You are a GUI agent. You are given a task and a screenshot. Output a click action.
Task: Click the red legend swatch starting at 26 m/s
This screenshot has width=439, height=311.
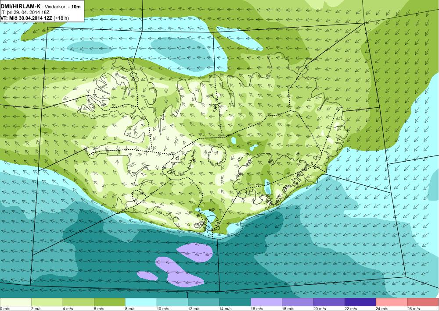[x=423, y=302]
